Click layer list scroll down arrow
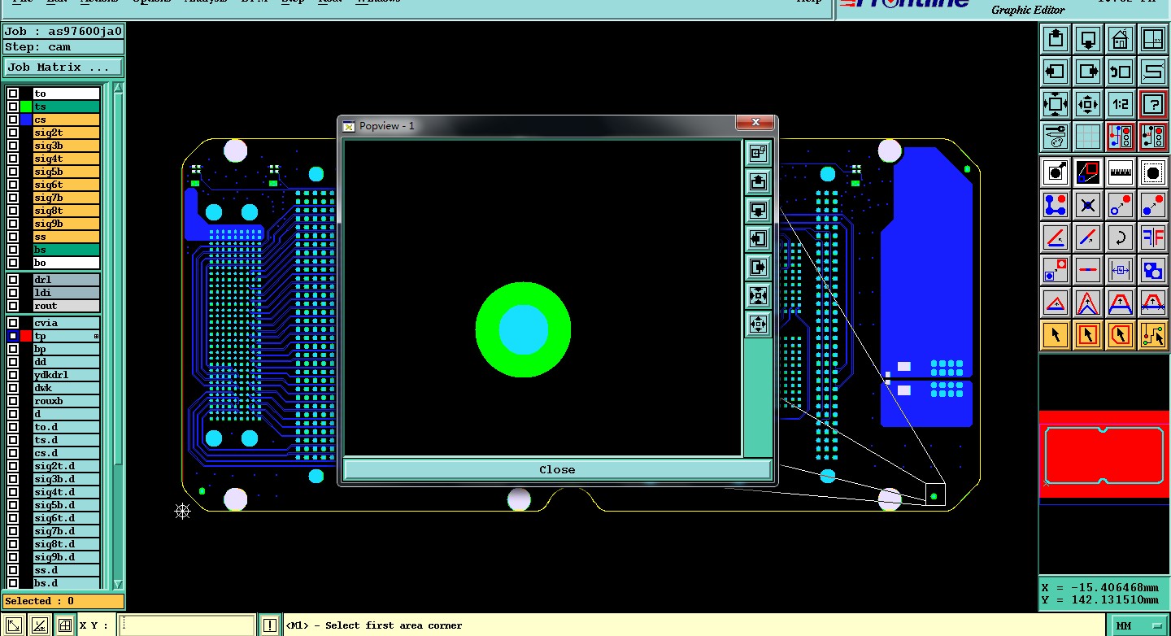The image size is (1171, 636). (118, 584)
